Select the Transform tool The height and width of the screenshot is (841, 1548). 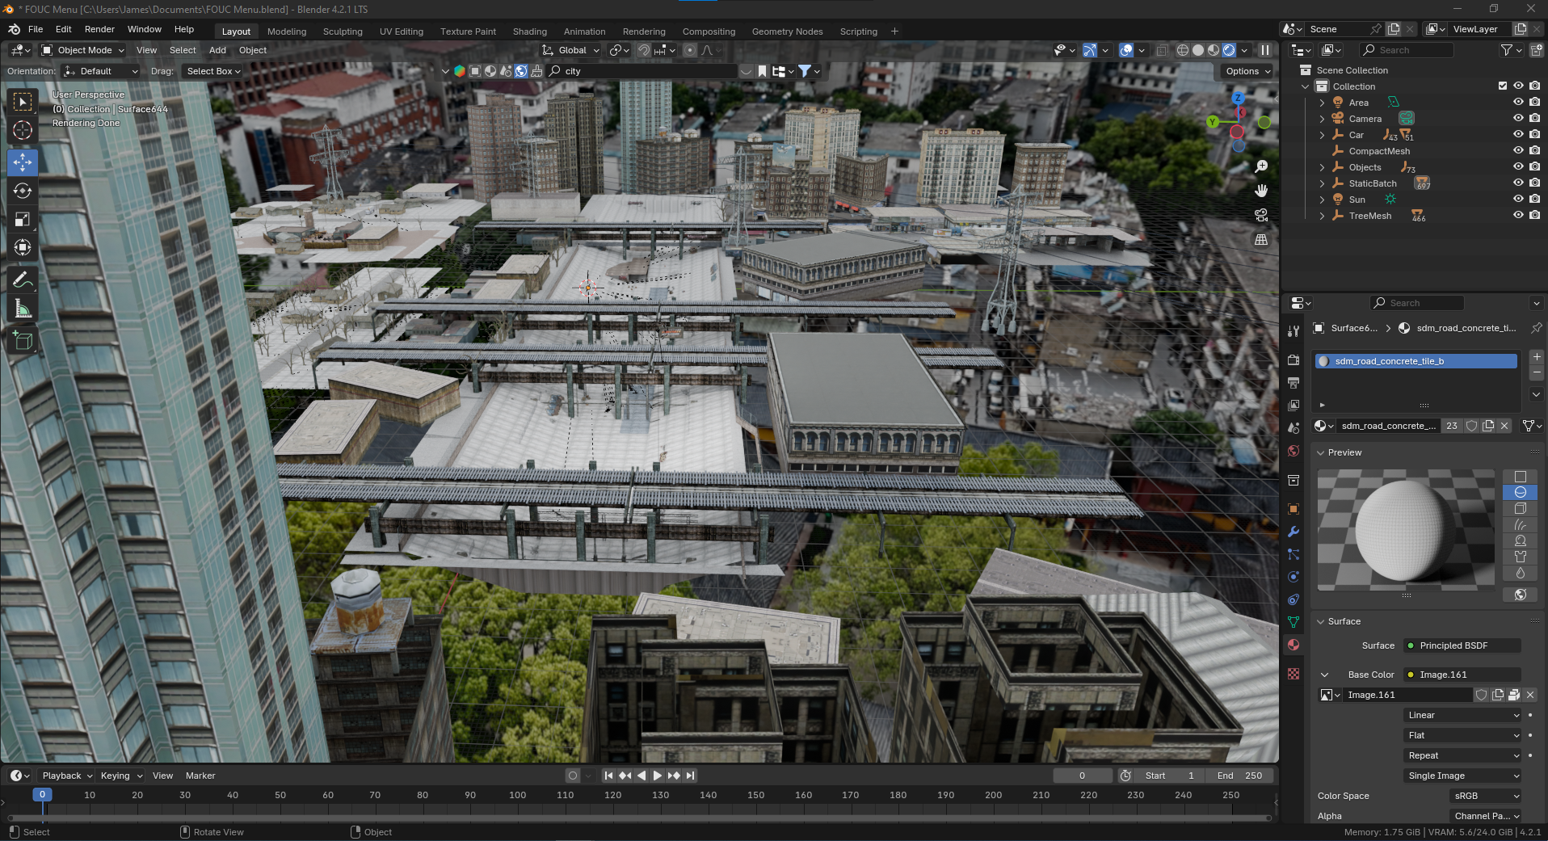point(23,247)
